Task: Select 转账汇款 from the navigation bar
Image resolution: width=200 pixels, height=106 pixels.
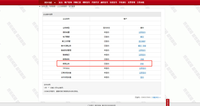Action: tap(77, 2)
